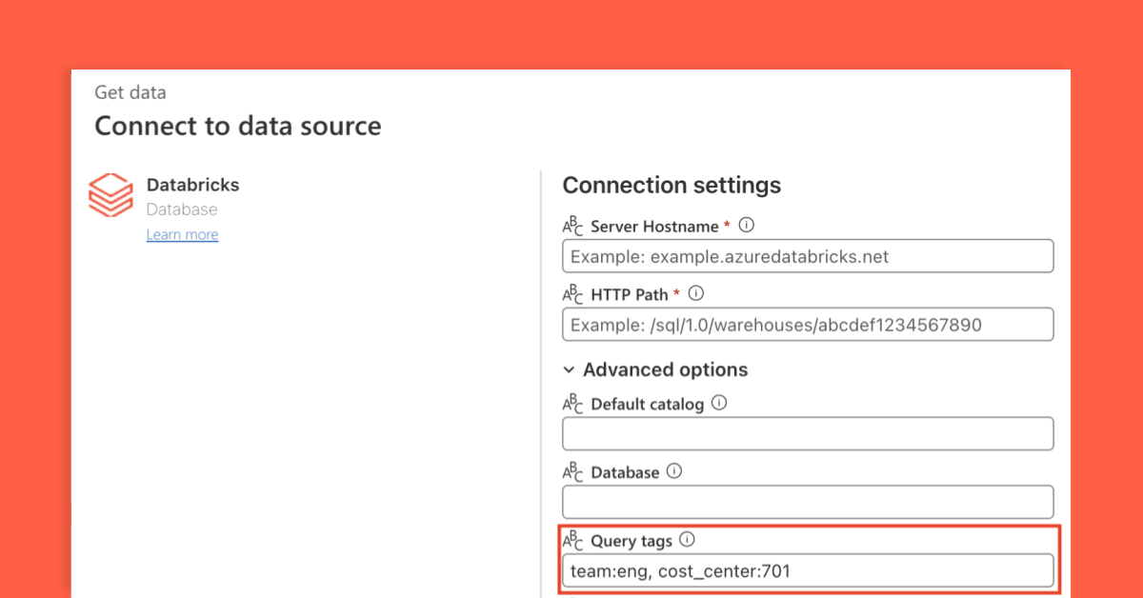The image size is (1143, 598).
Task: Click the HTTP Path info icon
Action: point(696,293)
